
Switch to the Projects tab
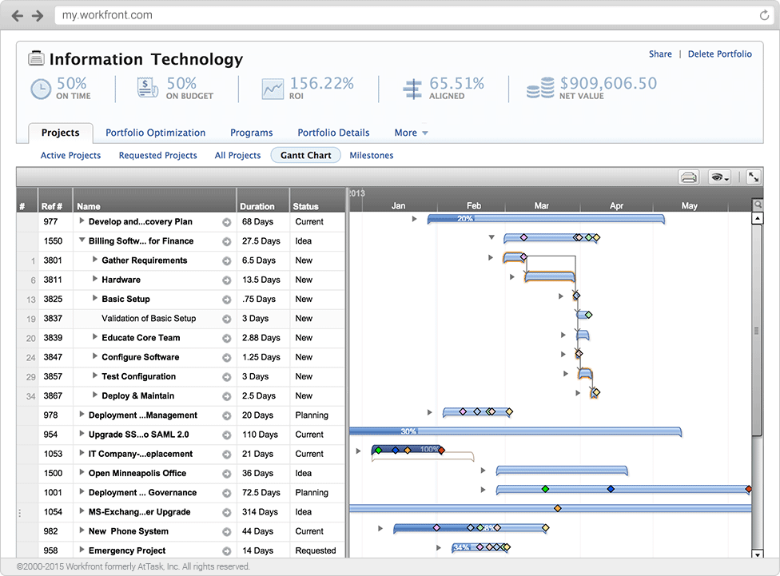click(60, 133)
